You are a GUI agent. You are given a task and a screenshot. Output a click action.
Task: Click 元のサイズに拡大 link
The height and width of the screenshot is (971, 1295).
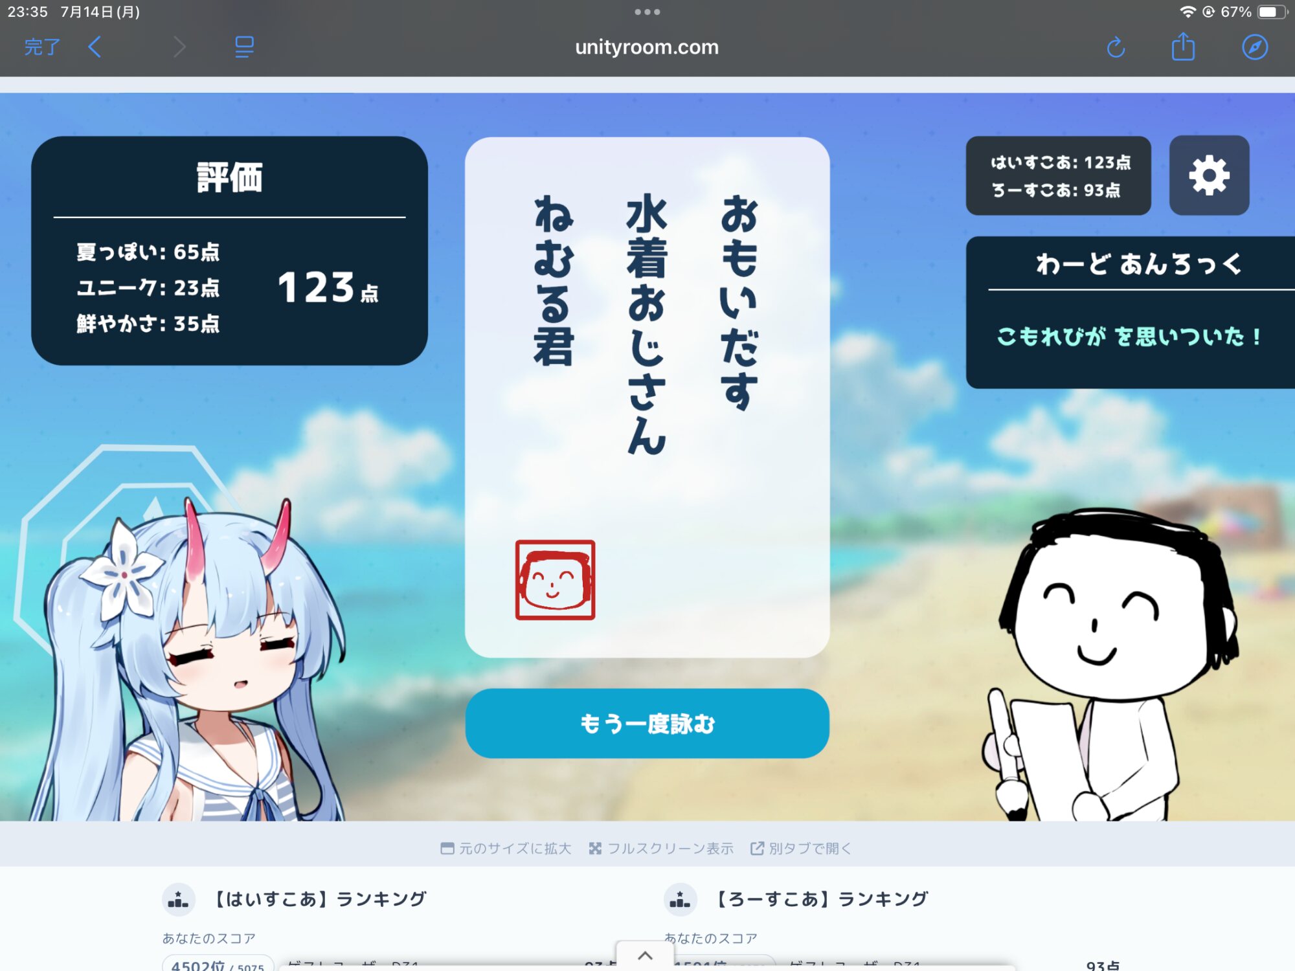point(506,848)
